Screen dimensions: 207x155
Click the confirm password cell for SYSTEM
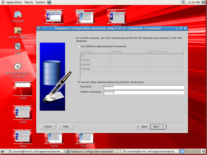[x=165, y=60]
